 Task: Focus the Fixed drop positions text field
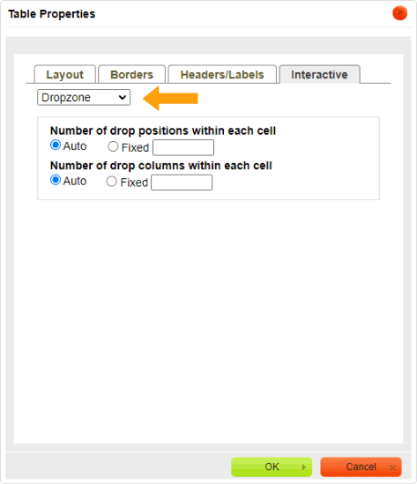[183, 147]
